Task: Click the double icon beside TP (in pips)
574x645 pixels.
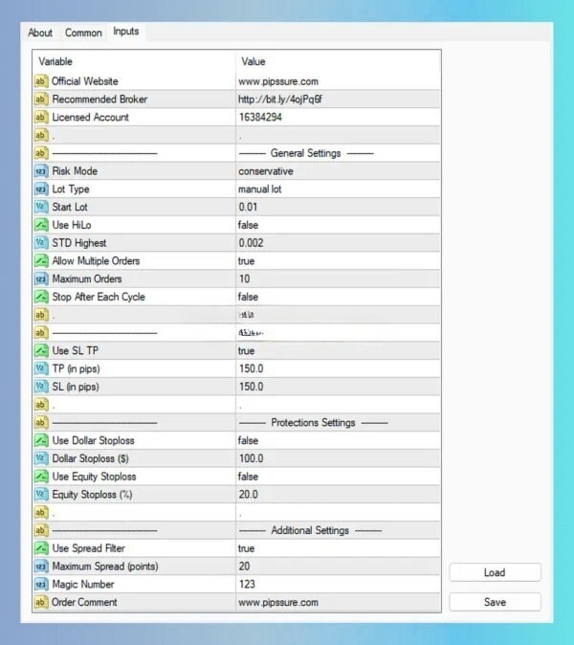Action: click(x=41, y=368)
